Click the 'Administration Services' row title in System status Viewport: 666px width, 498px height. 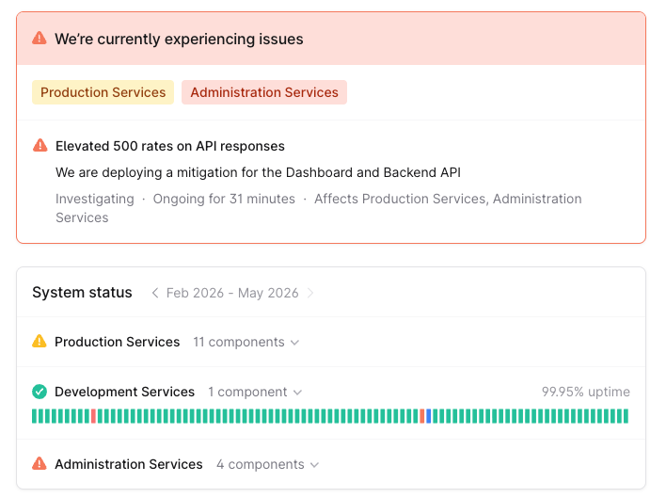[x=129, y=464]
